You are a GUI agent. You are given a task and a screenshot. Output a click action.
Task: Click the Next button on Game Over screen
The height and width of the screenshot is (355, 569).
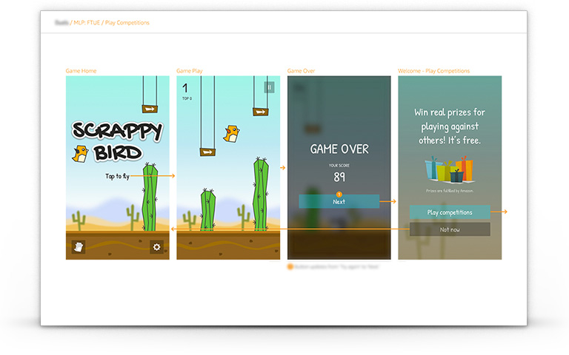pyautogui.click(x=339, y=202)
